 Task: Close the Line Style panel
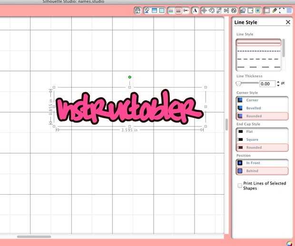pyautogui.click(x=288, y=22)
